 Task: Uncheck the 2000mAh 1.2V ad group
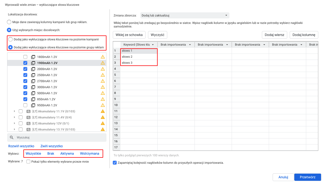pyautogui.click(x=25, y=69)
